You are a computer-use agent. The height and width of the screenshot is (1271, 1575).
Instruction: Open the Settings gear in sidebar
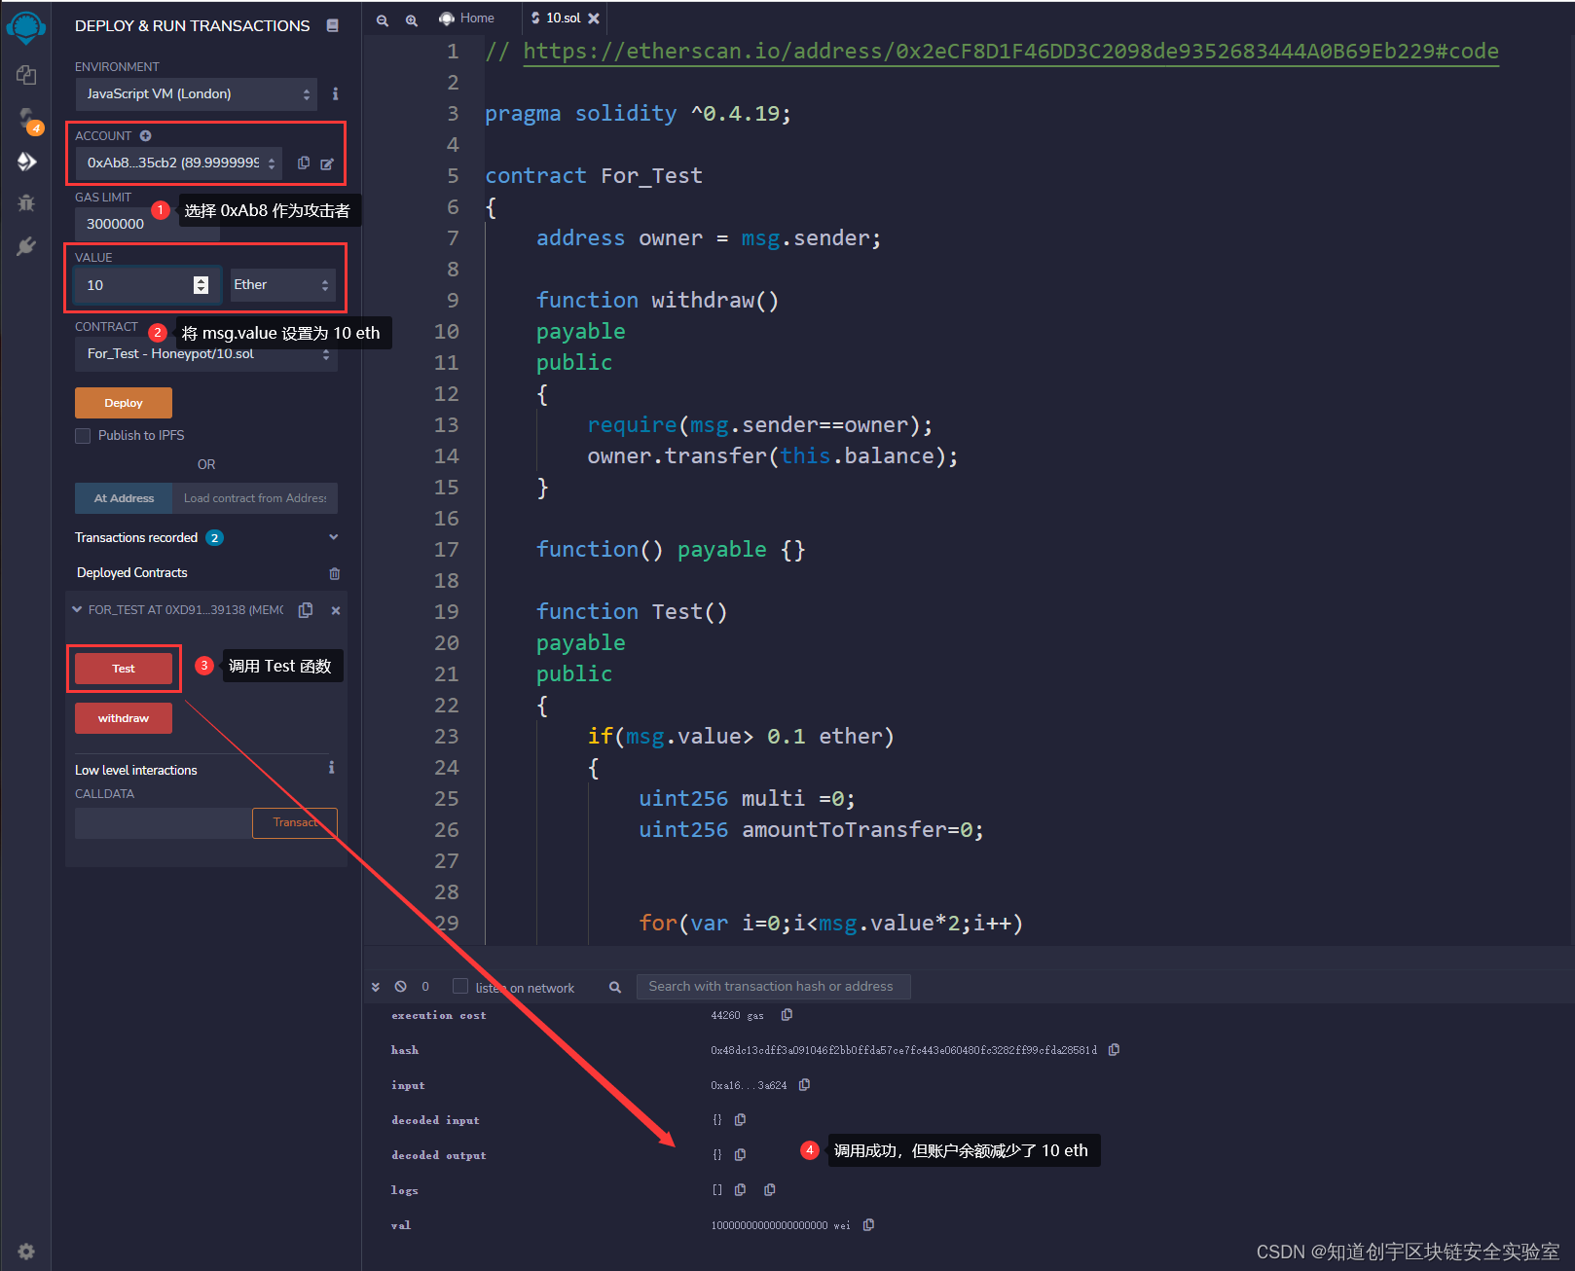(26, 1252)
